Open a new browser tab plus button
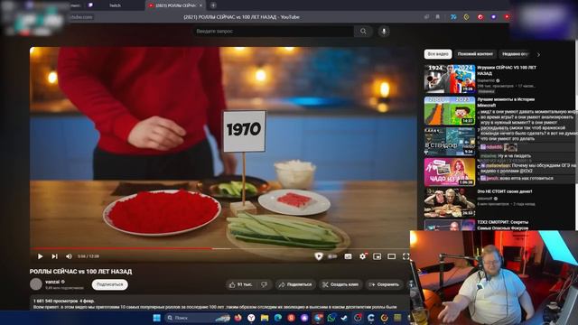The height and width of the screenshot is (325, 578). point(213,5)
